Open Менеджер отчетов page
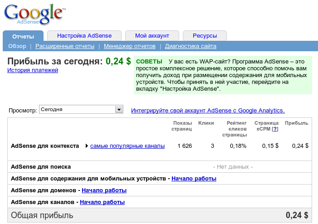This screenshot has width=318, height=224. (x=130, y=46)
